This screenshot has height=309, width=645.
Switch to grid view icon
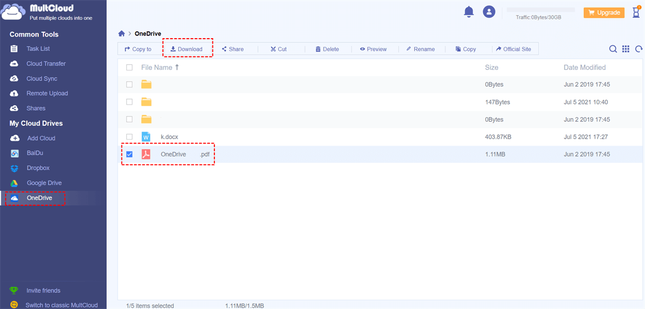click(626, 49)
